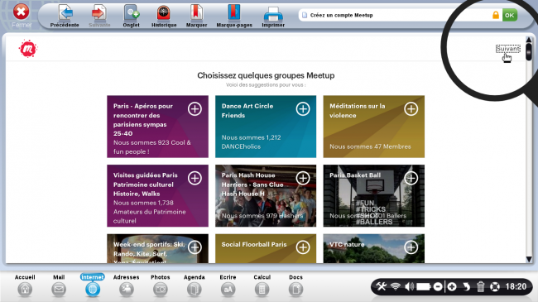Screen dimensions: 538x302
Task: Click the 'Nous sommes 47 Membres' text
Action: pyautogui.click(x=370, y=146)
